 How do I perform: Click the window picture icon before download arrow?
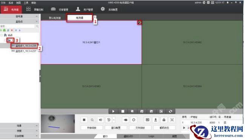147,120
